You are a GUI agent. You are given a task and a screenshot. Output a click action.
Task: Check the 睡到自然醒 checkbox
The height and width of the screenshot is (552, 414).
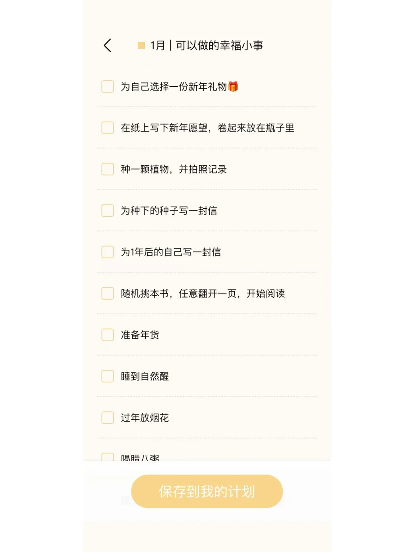coord(108,376)
